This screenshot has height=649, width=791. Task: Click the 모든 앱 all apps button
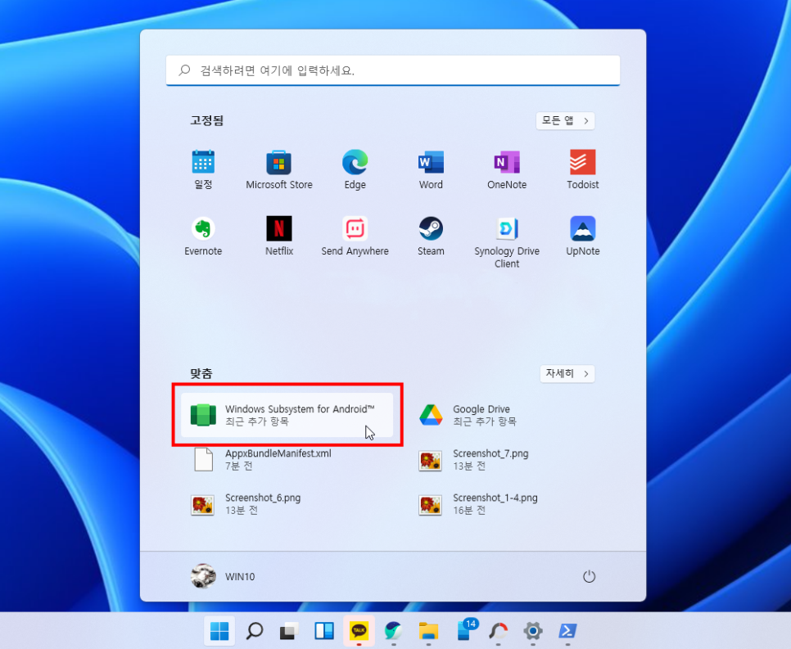[565, 120]
